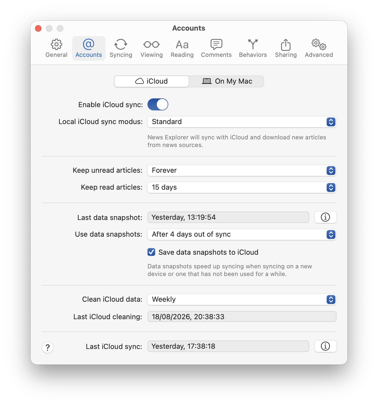Screen dimensions: 378x405
Task: Toggle the Enable iCloud sync switch
Action: click(x=158, y=104)
